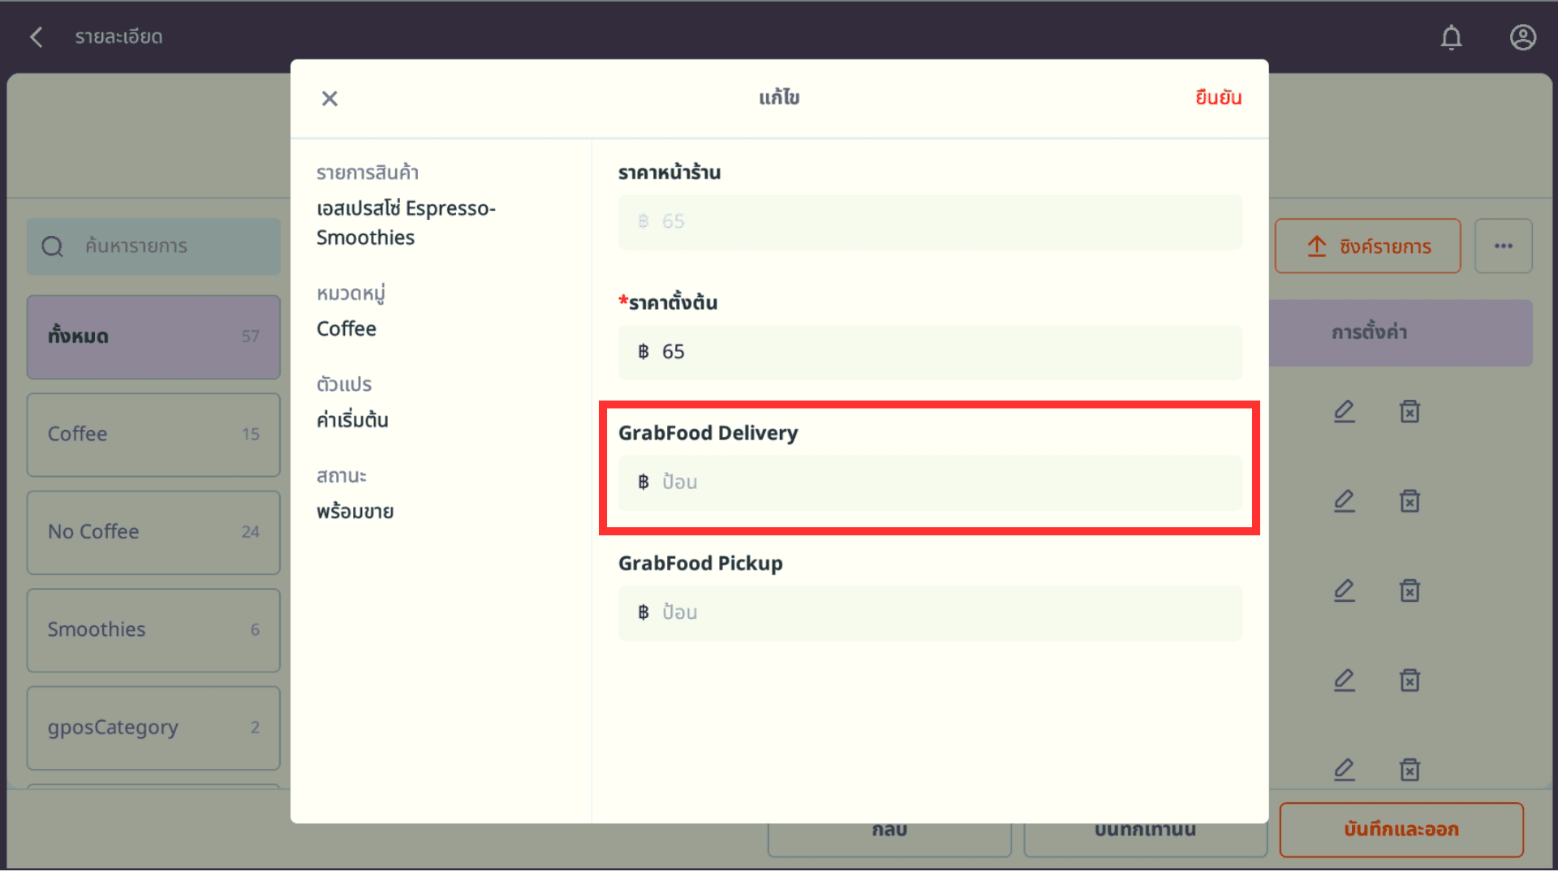Viewport: 1558px width, 876px height.
Task: Click first row pencil edit icon
Action: 1345,411
